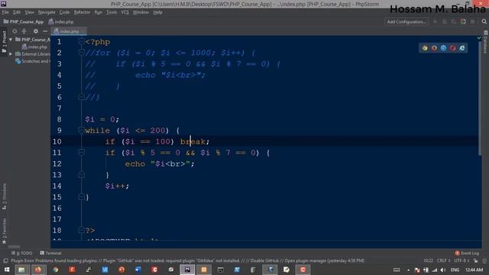The image size is (489, 275).
Task: Click the Search Everywhere magnifier icon
Action: point(484,21)
